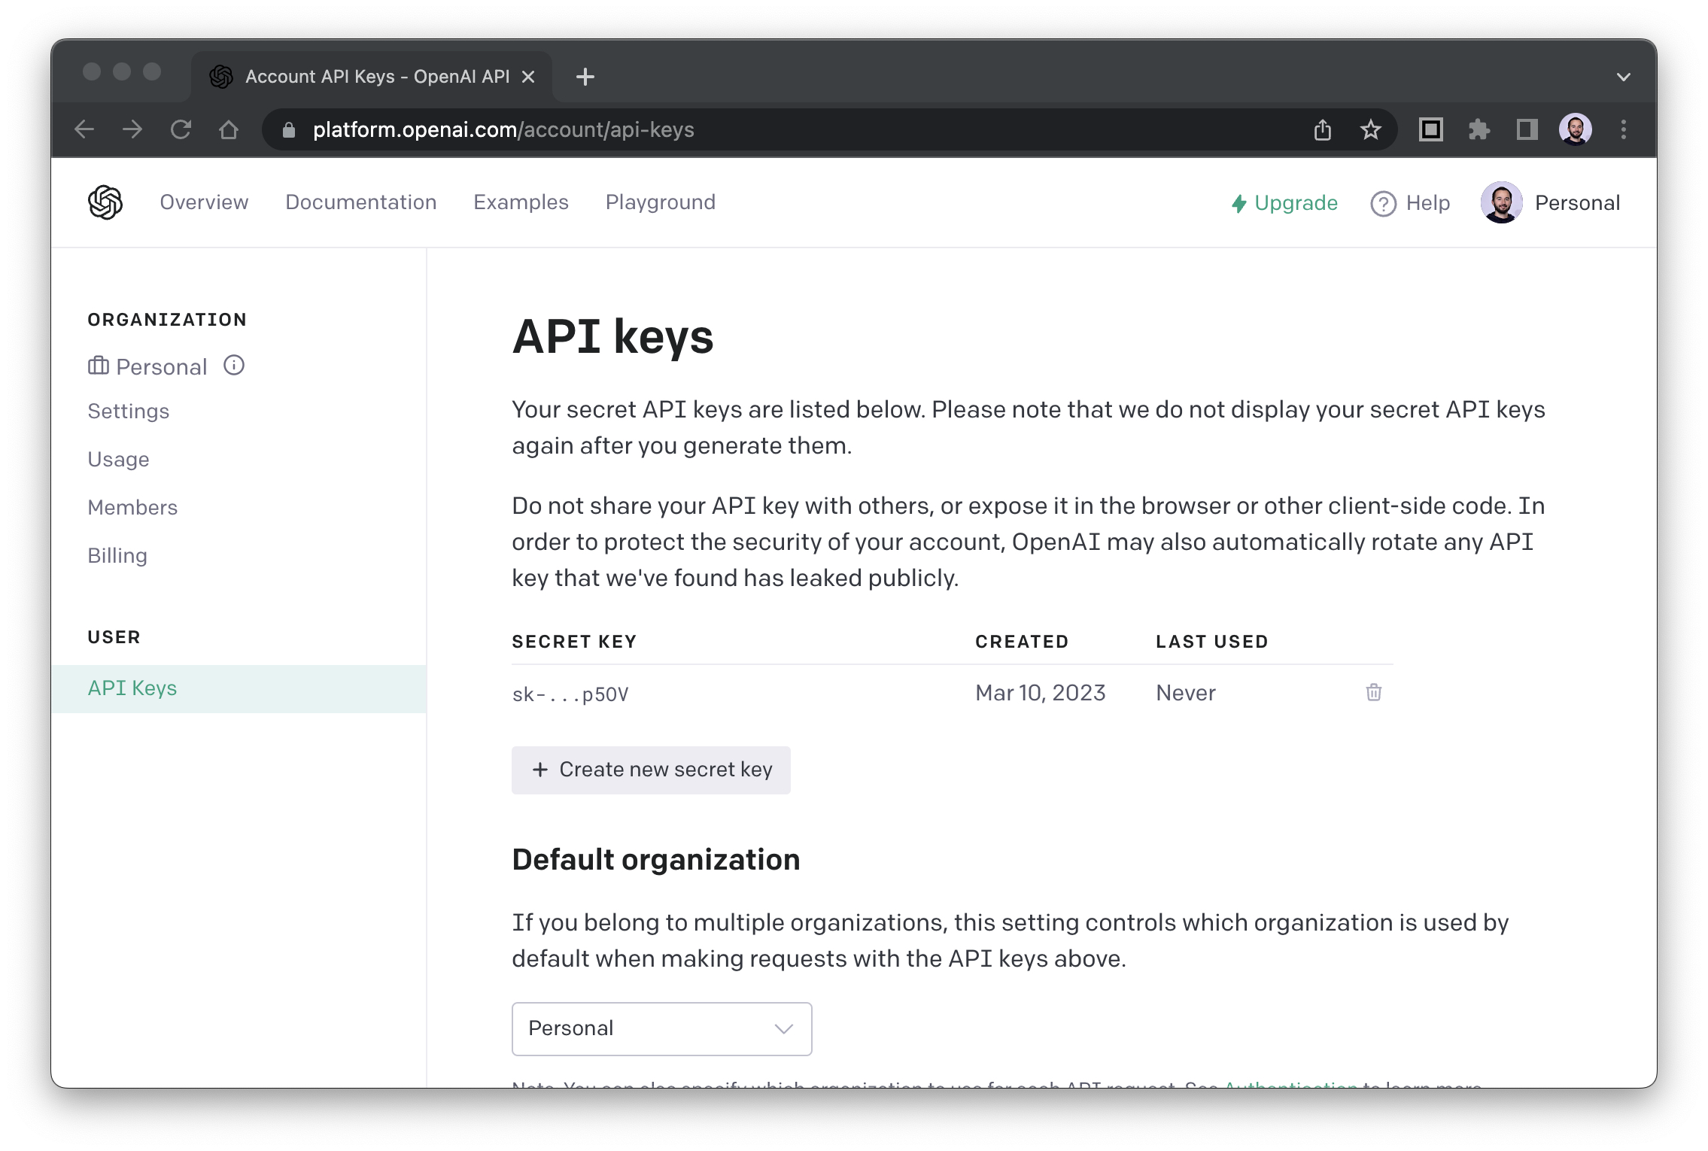The width and height of the screenshot is (1708, 1151).
Task: Open the Playground tab
Action: (x=660, y=203)
